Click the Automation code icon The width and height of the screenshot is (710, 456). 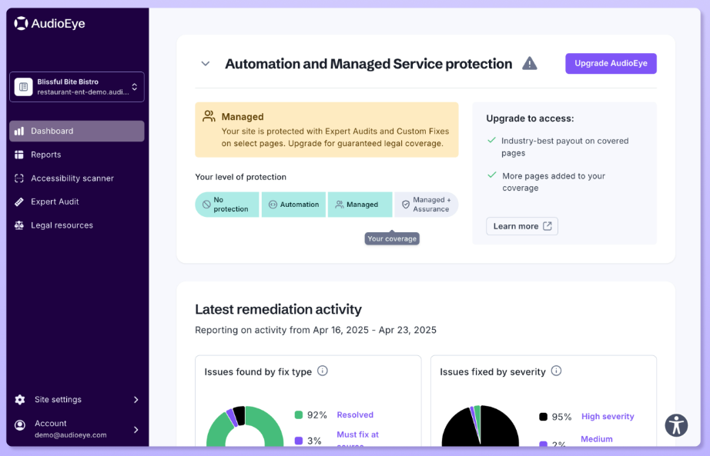click(273, 205)
